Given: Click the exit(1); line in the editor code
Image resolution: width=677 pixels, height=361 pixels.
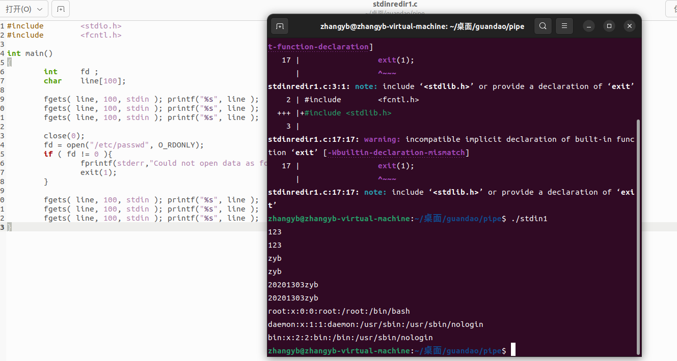Looking at the screenshot, I should (x=98, y=172).
